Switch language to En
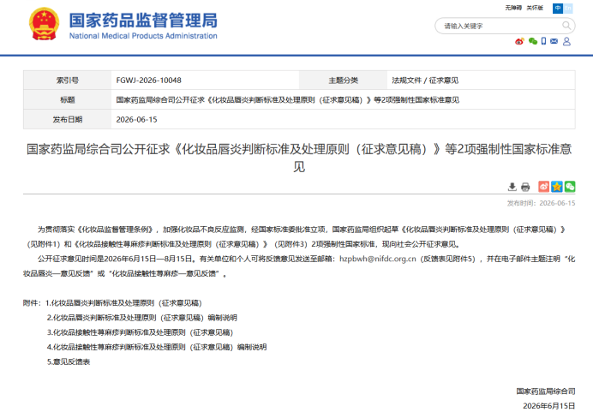The height and width of the screenshot is (412, 593). [568, 8]
